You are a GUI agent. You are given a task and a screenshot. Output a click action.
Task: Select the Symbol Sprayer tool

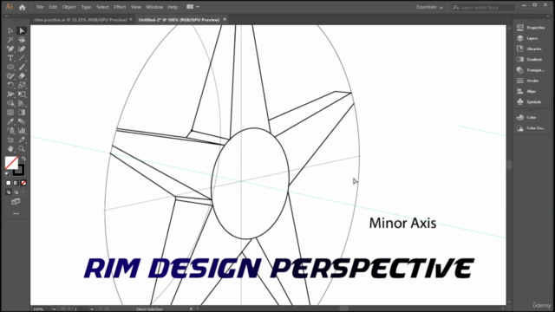pyautogui.click(x=10, y=131)
